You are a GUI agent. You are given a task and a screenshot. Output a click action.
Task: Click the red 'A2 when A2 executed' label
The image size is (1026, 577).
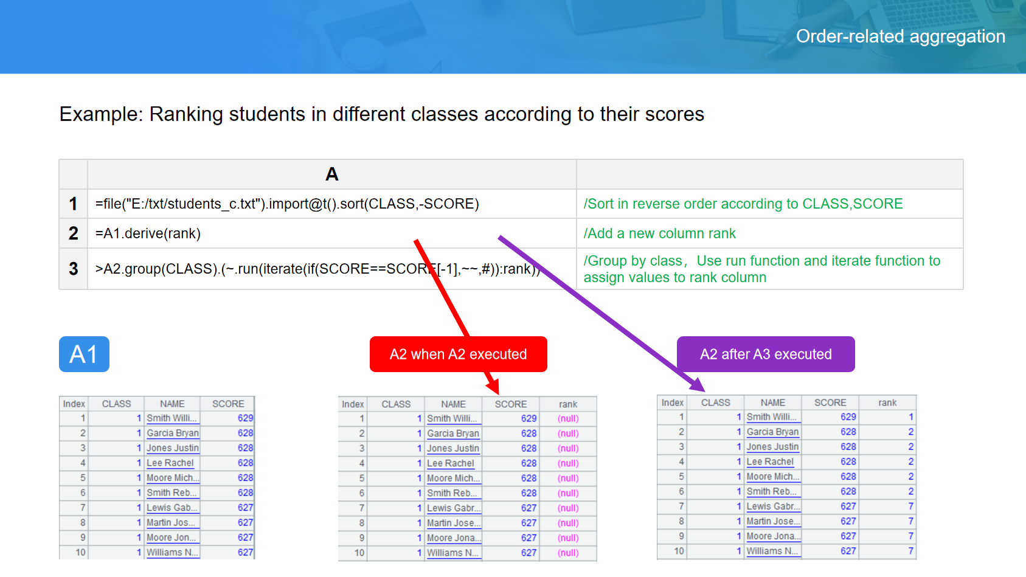458,354
